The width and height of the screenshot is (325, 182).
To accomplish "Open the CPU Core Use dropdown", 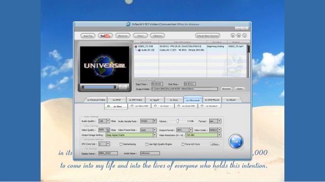I will click(x=108, y=144).
